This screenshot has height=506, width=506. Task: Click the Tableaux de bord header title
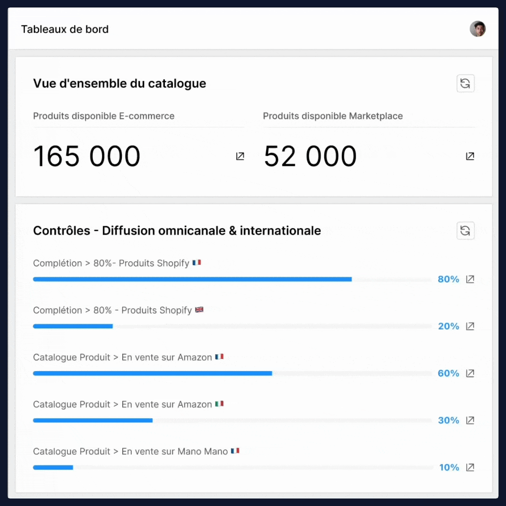point(65,29)
